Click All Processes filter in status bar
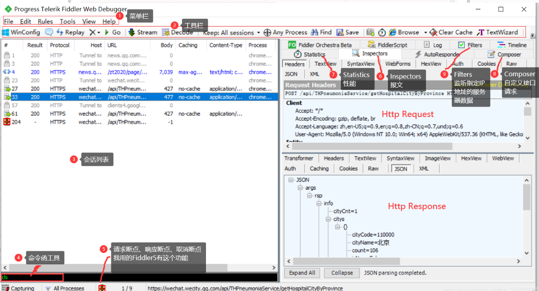This screenshot has width=539, height=291. pos(65,288)
